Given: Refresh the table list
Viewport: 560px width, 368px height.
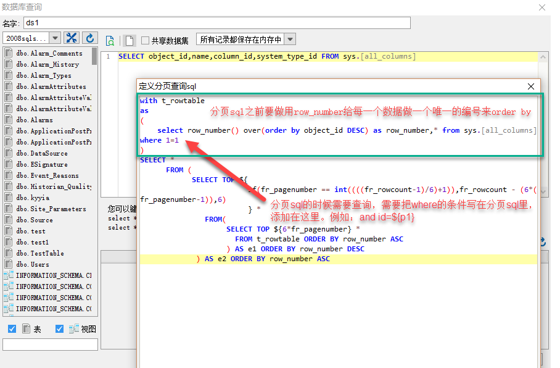Looking at the screenshot, I should 90,38.
